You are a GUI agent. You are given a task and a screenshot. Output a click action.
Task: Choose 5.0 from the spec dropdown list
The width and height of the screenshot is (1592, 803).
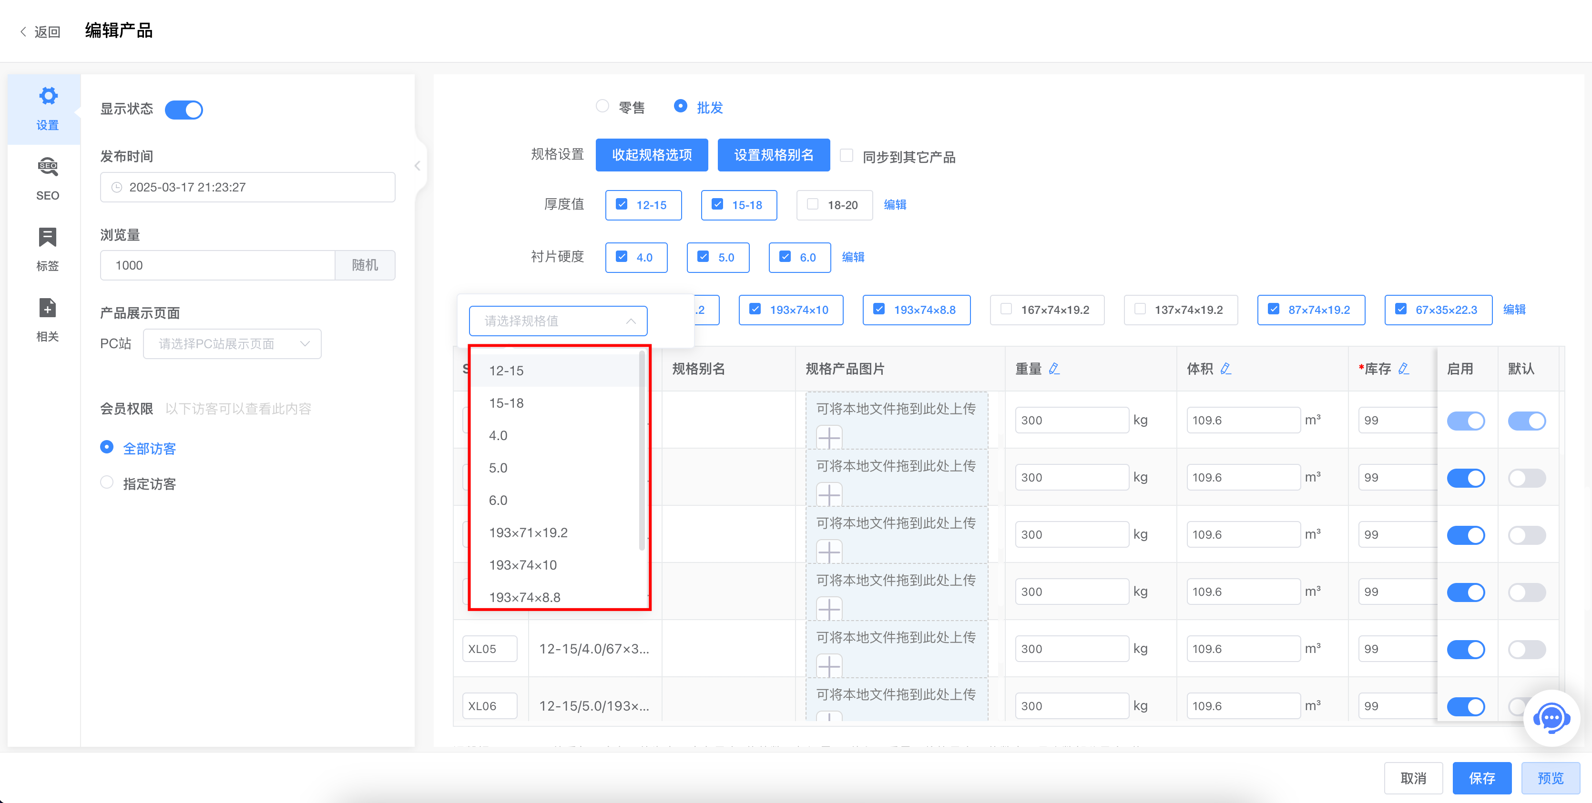point(555,468)
